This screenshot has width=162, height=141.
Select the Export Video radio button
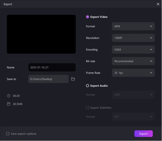click(x=87, y=17)
